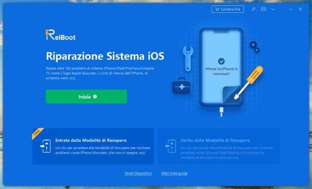Click the exit recovery mode phone icon
Viewport: 312px width, 189px height.
point(171,146)
